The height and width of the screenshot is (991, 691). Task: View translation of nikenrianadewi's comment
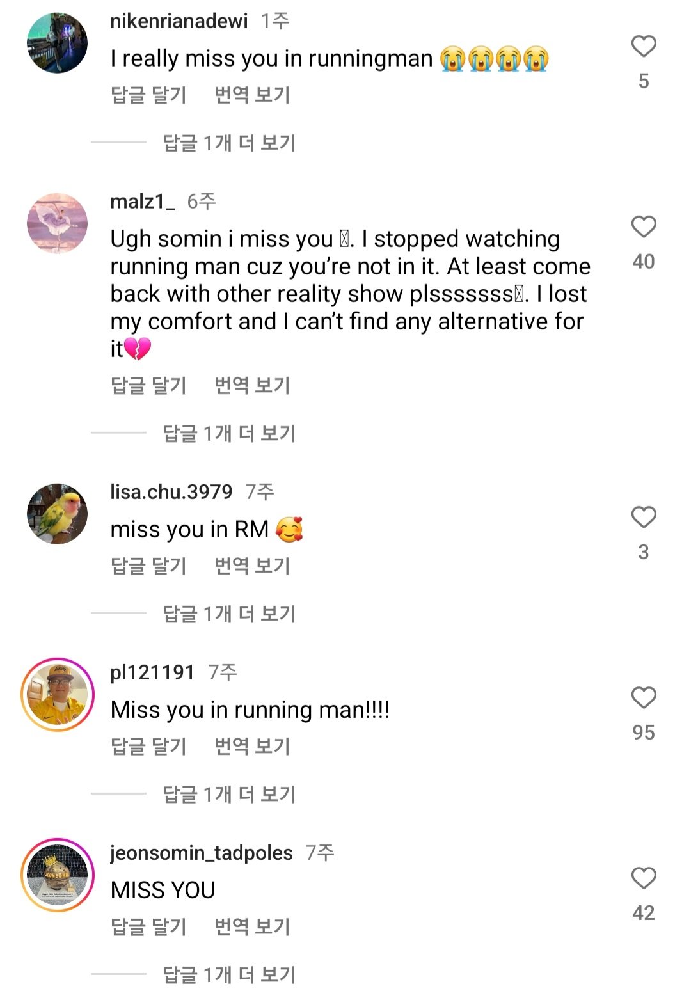tap(252, 95)
